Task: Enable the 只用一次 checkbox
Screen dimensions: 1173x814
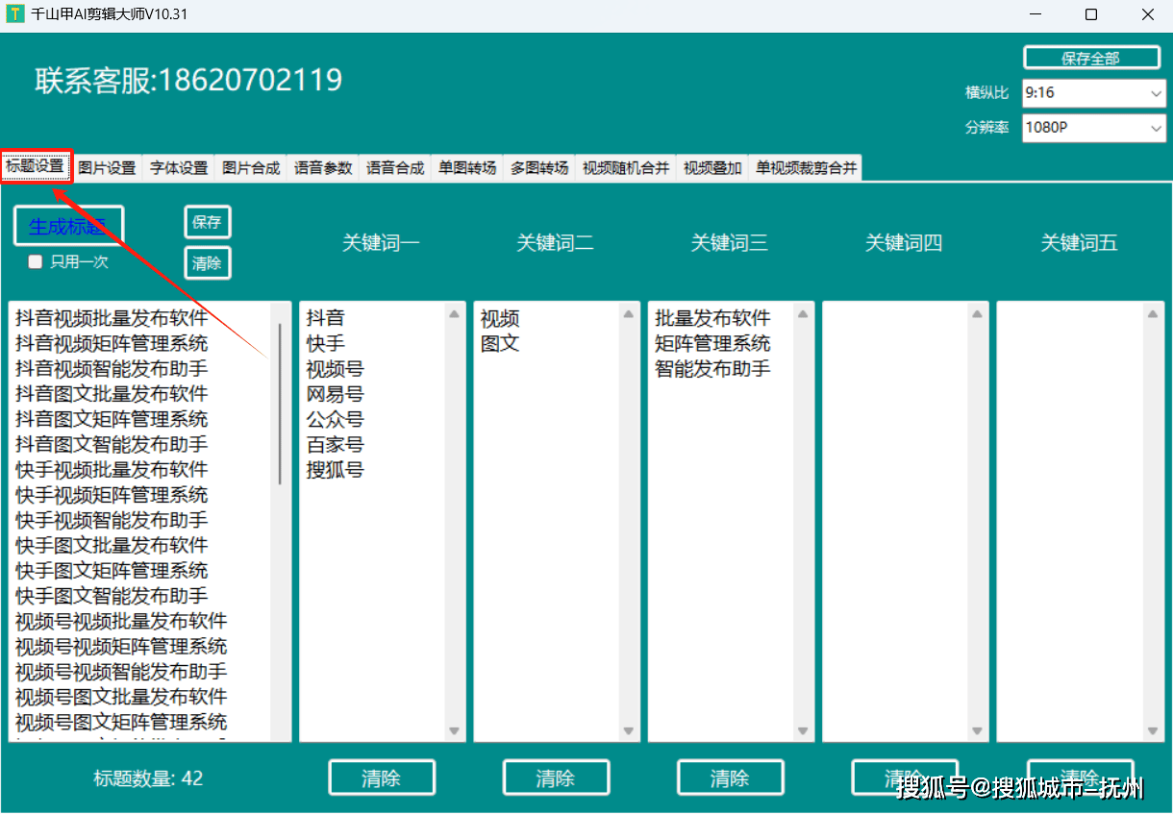Action: (x=35, y=261)
